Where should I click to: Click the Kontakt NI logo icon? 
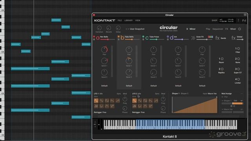(x=244, y=20)
